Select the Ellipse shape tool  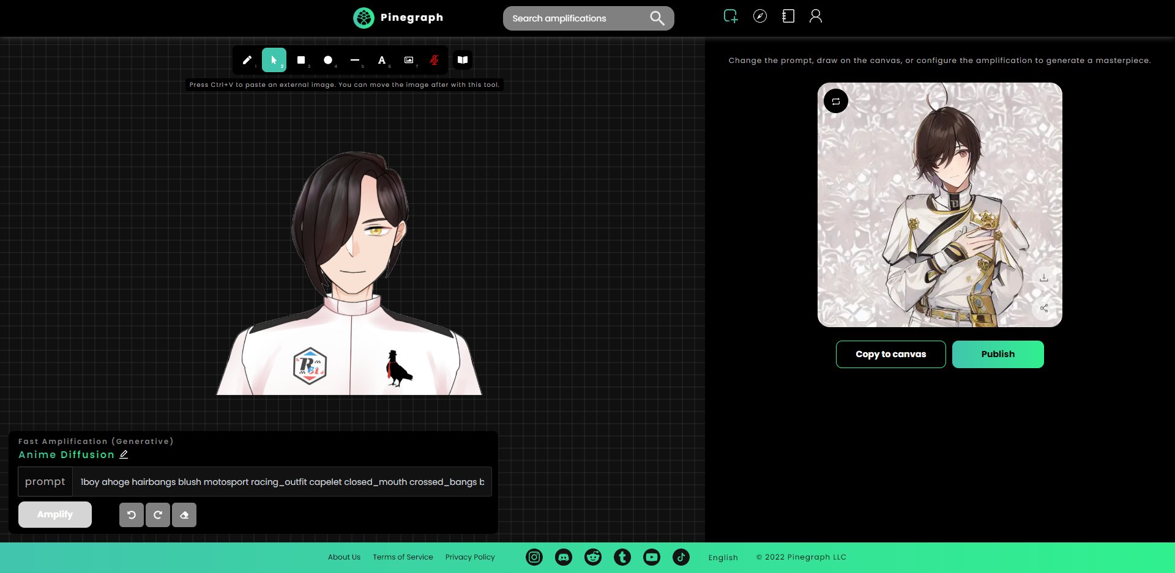[x=328, y=60]
